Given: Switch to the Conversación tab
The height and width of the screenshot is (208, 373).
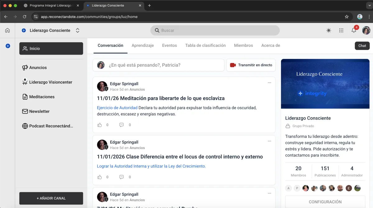Looking at the screenshot, I should pyautogui.click(x=110, y=45).
